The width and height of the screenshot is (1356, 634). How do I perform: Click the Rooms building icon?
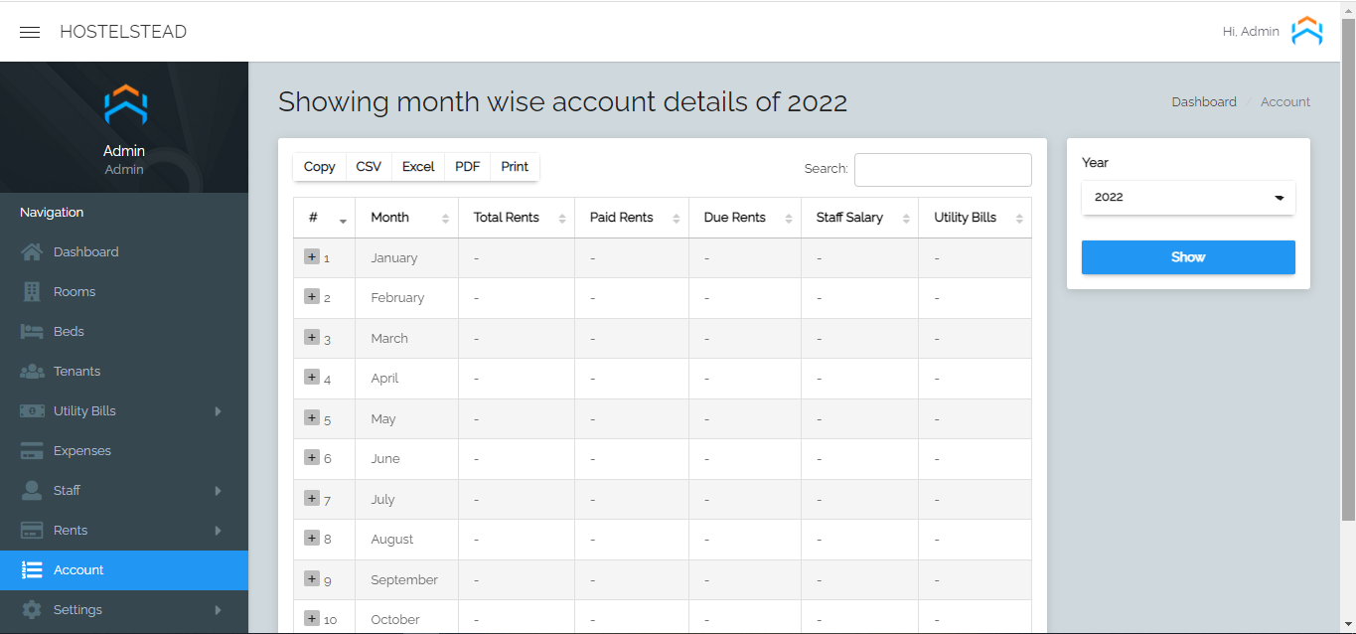coord(32,292)
